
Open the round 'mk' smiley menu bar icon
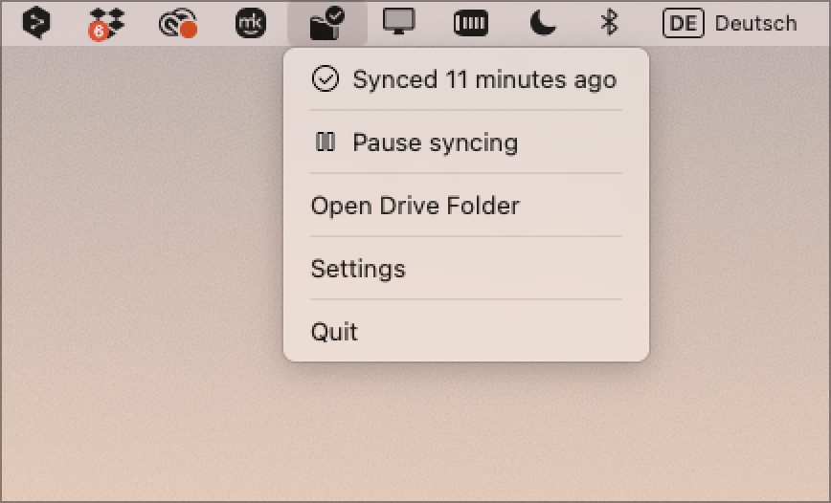point(251,23)
